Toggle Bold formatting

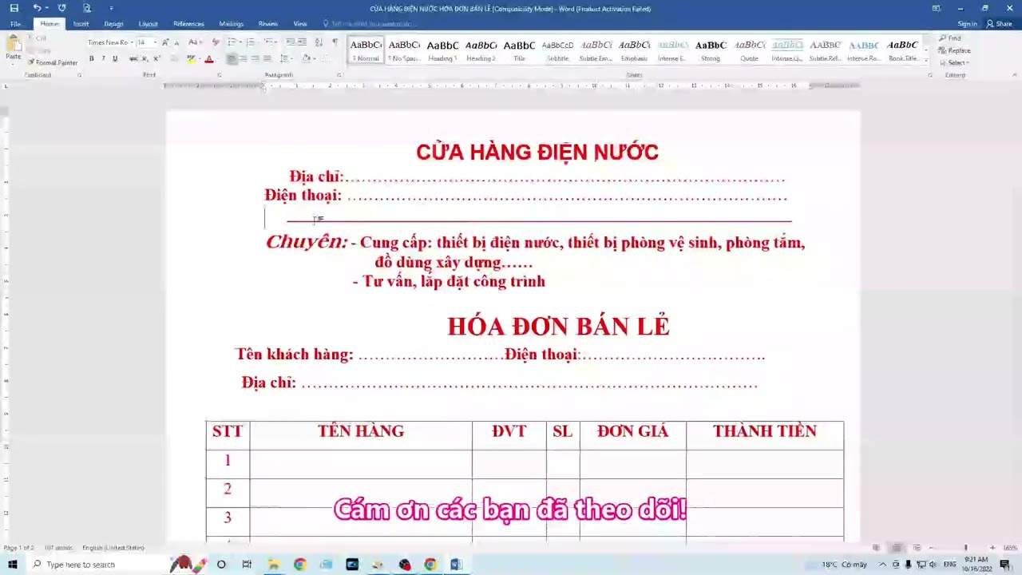tap(91, 58)
